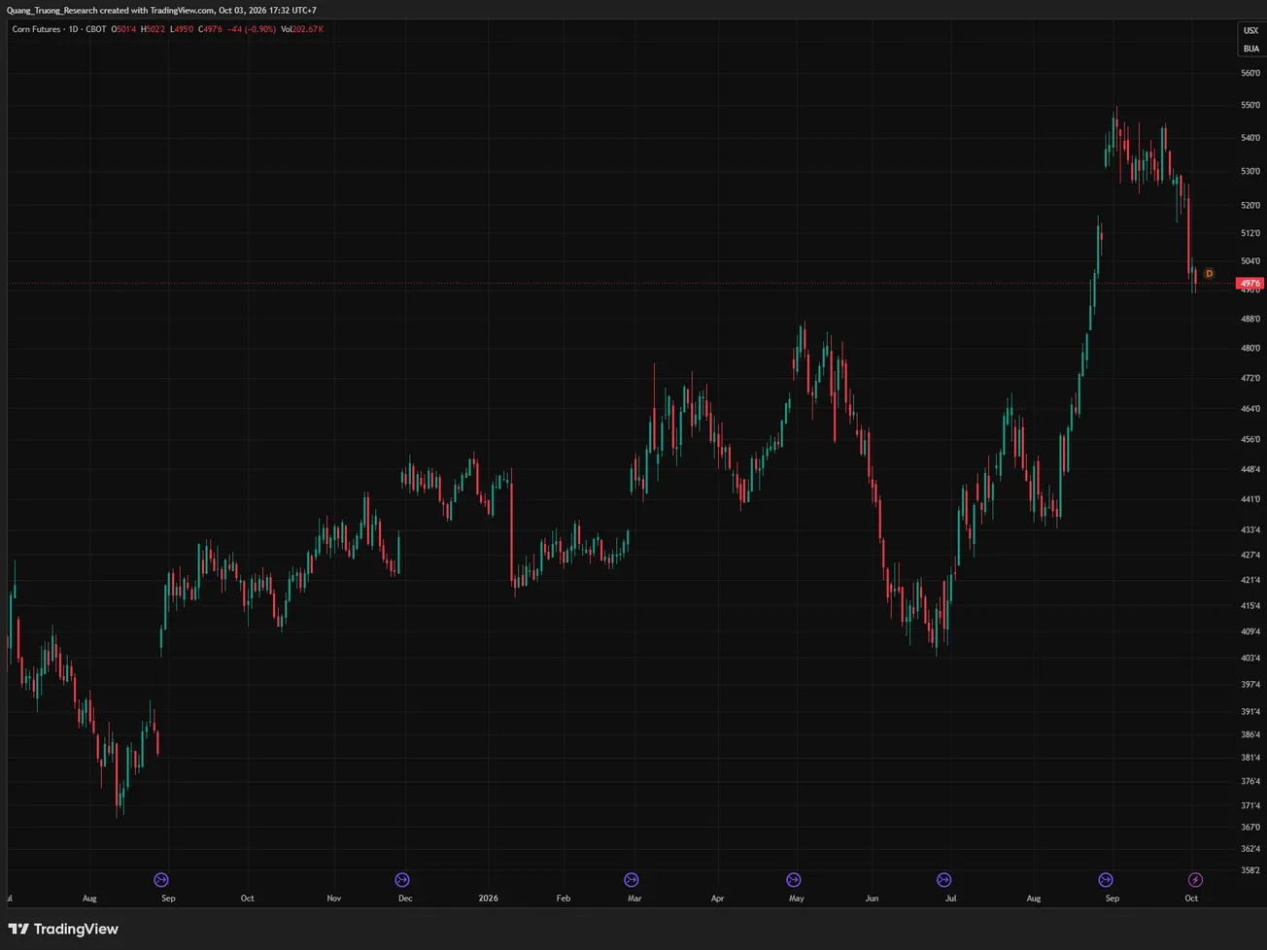Click the Corn Futures symbol title
This screenshot has width=1267, height=950.
click(x=36, y=29)
